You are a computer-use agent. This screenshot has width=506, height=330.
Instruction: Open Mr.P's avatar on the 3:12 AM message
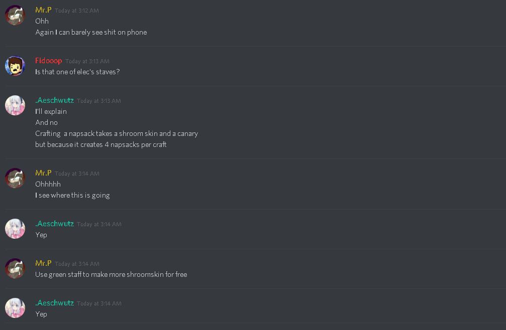(x=15, y=15)
